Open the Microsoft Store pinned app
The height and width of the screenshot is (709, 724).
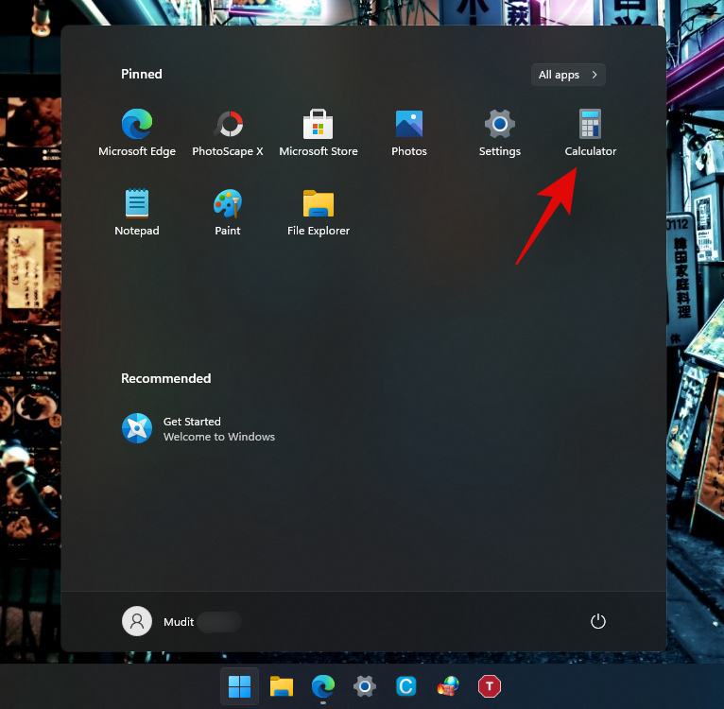(x=319, y=132)
